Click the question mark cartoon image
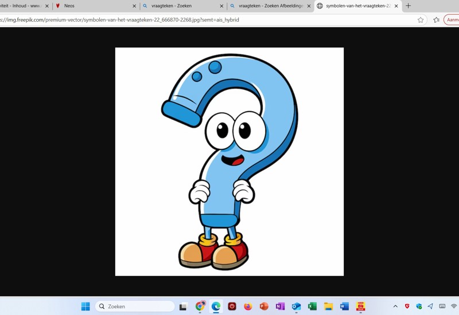 click(x=229, y=162)
